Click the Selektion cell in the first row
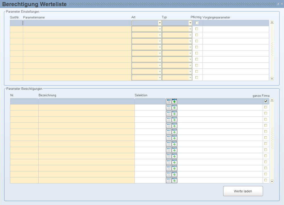This screenshot has width=284, height=205. 150,101
